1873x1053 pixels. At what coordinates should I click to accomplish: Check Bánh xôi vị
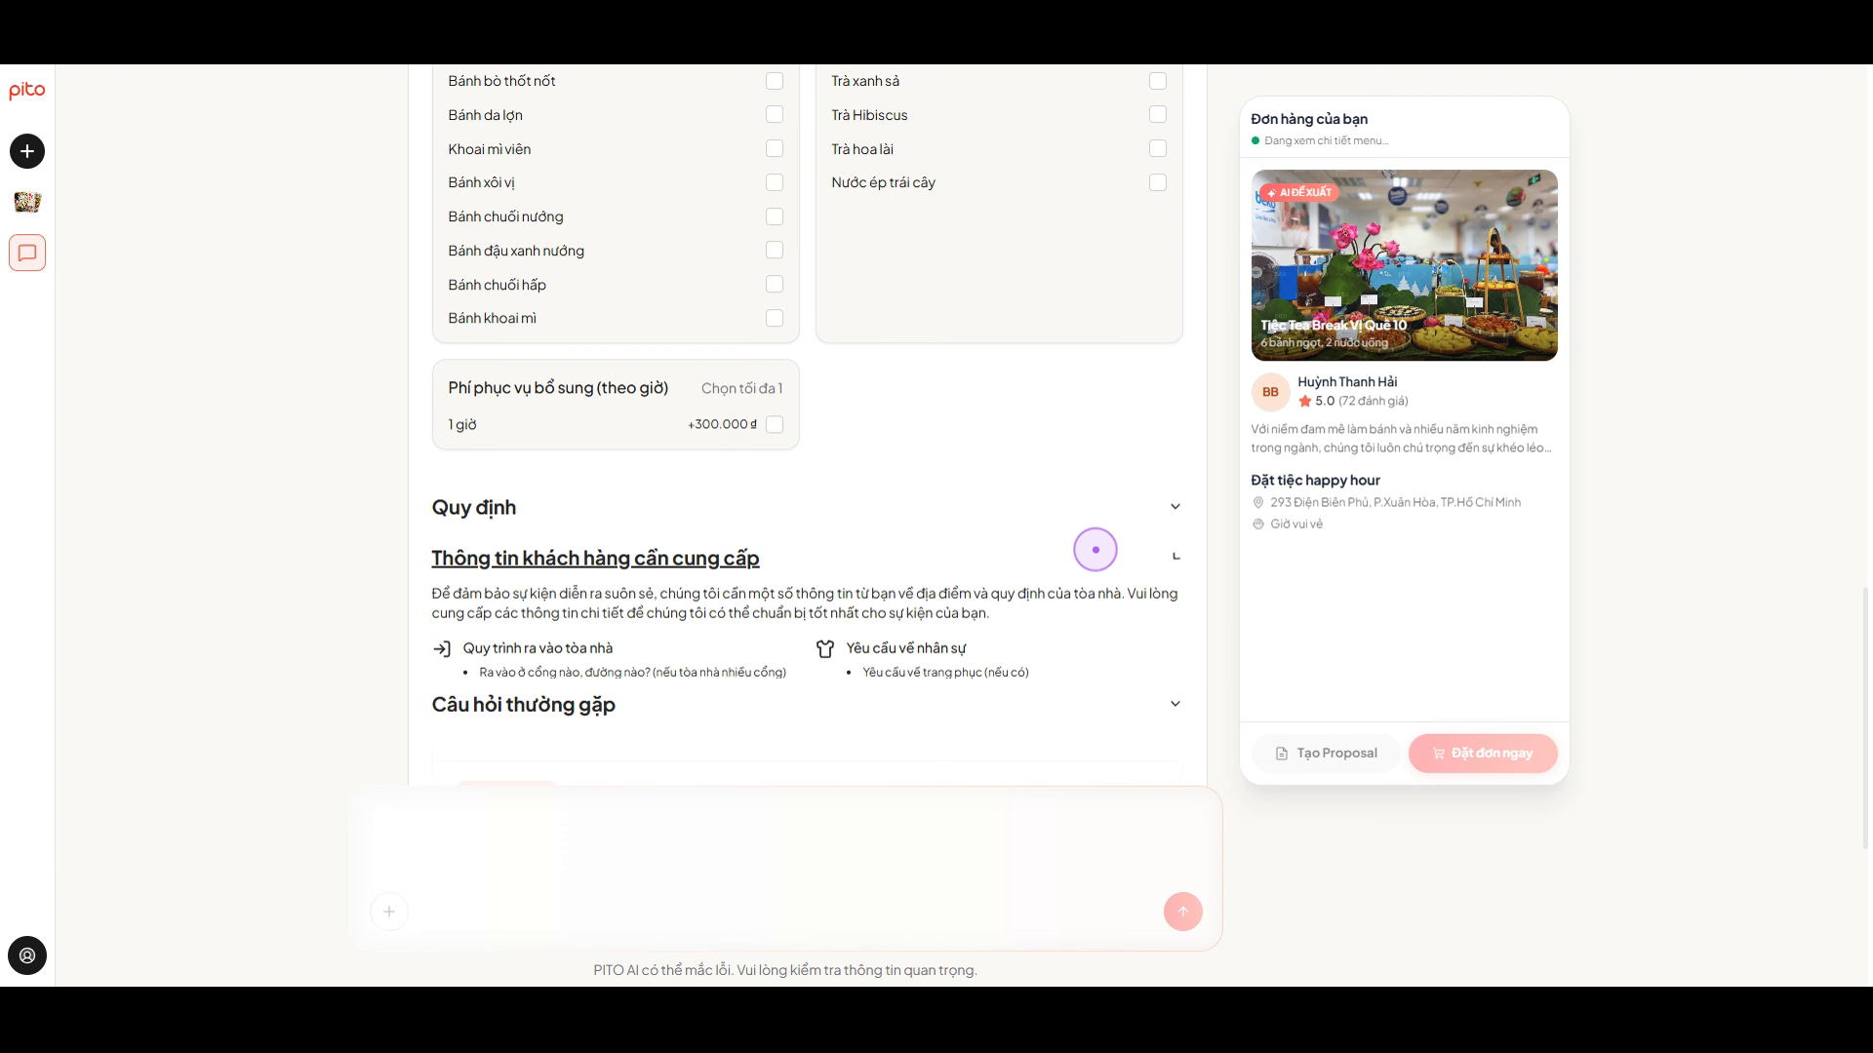tap(775, 182)
